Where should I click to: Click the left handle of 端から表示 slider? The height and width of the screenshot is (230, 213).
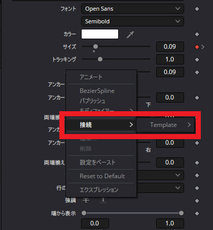84,213
